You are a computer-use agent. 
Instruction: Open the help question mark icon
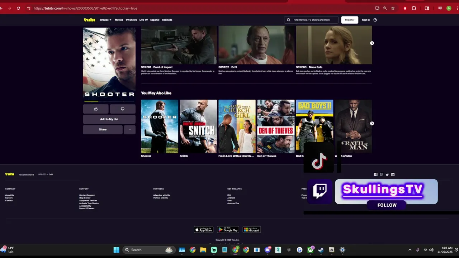(375, 20)
